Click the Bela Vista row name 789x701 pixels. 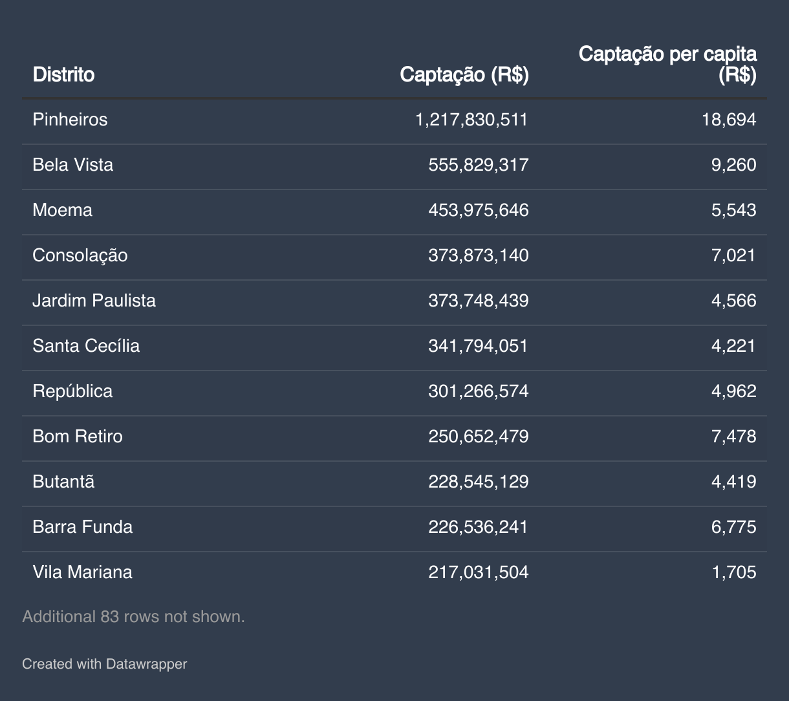click(x=72, y=165)
